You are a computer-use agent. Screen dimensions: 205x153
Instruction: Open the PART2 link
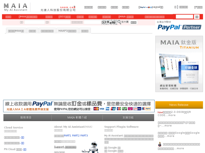76,136
